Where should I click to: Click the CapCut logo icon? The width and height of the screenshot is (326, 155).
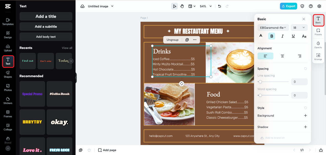(8, 6)
